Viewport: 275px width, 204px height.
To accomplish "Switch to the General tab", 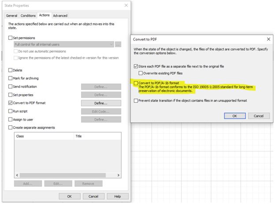I will [11, 15].
